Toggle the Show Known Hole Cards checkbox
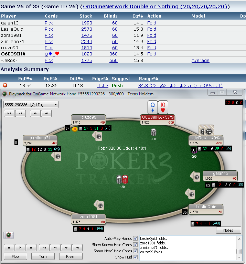Viewport: 246px width, 264px height. 135,245
